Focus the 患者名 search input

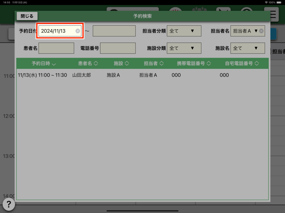tap(56, 48)
